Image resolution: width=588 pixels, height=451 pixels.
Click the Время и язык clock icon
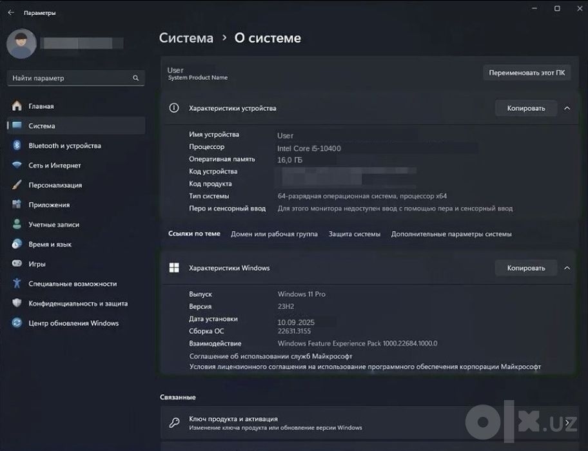point(17,244)
